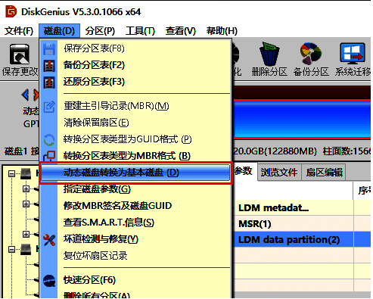Collapse the second disk tree node
373x299 pixels.
(x=11, y=250)
